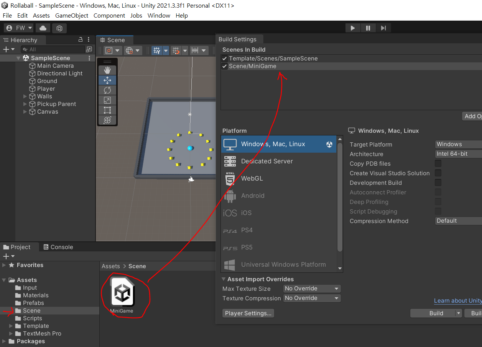Click the Player Settings button
Viewport: 482px width, 347px height.
tap(248, 313)
